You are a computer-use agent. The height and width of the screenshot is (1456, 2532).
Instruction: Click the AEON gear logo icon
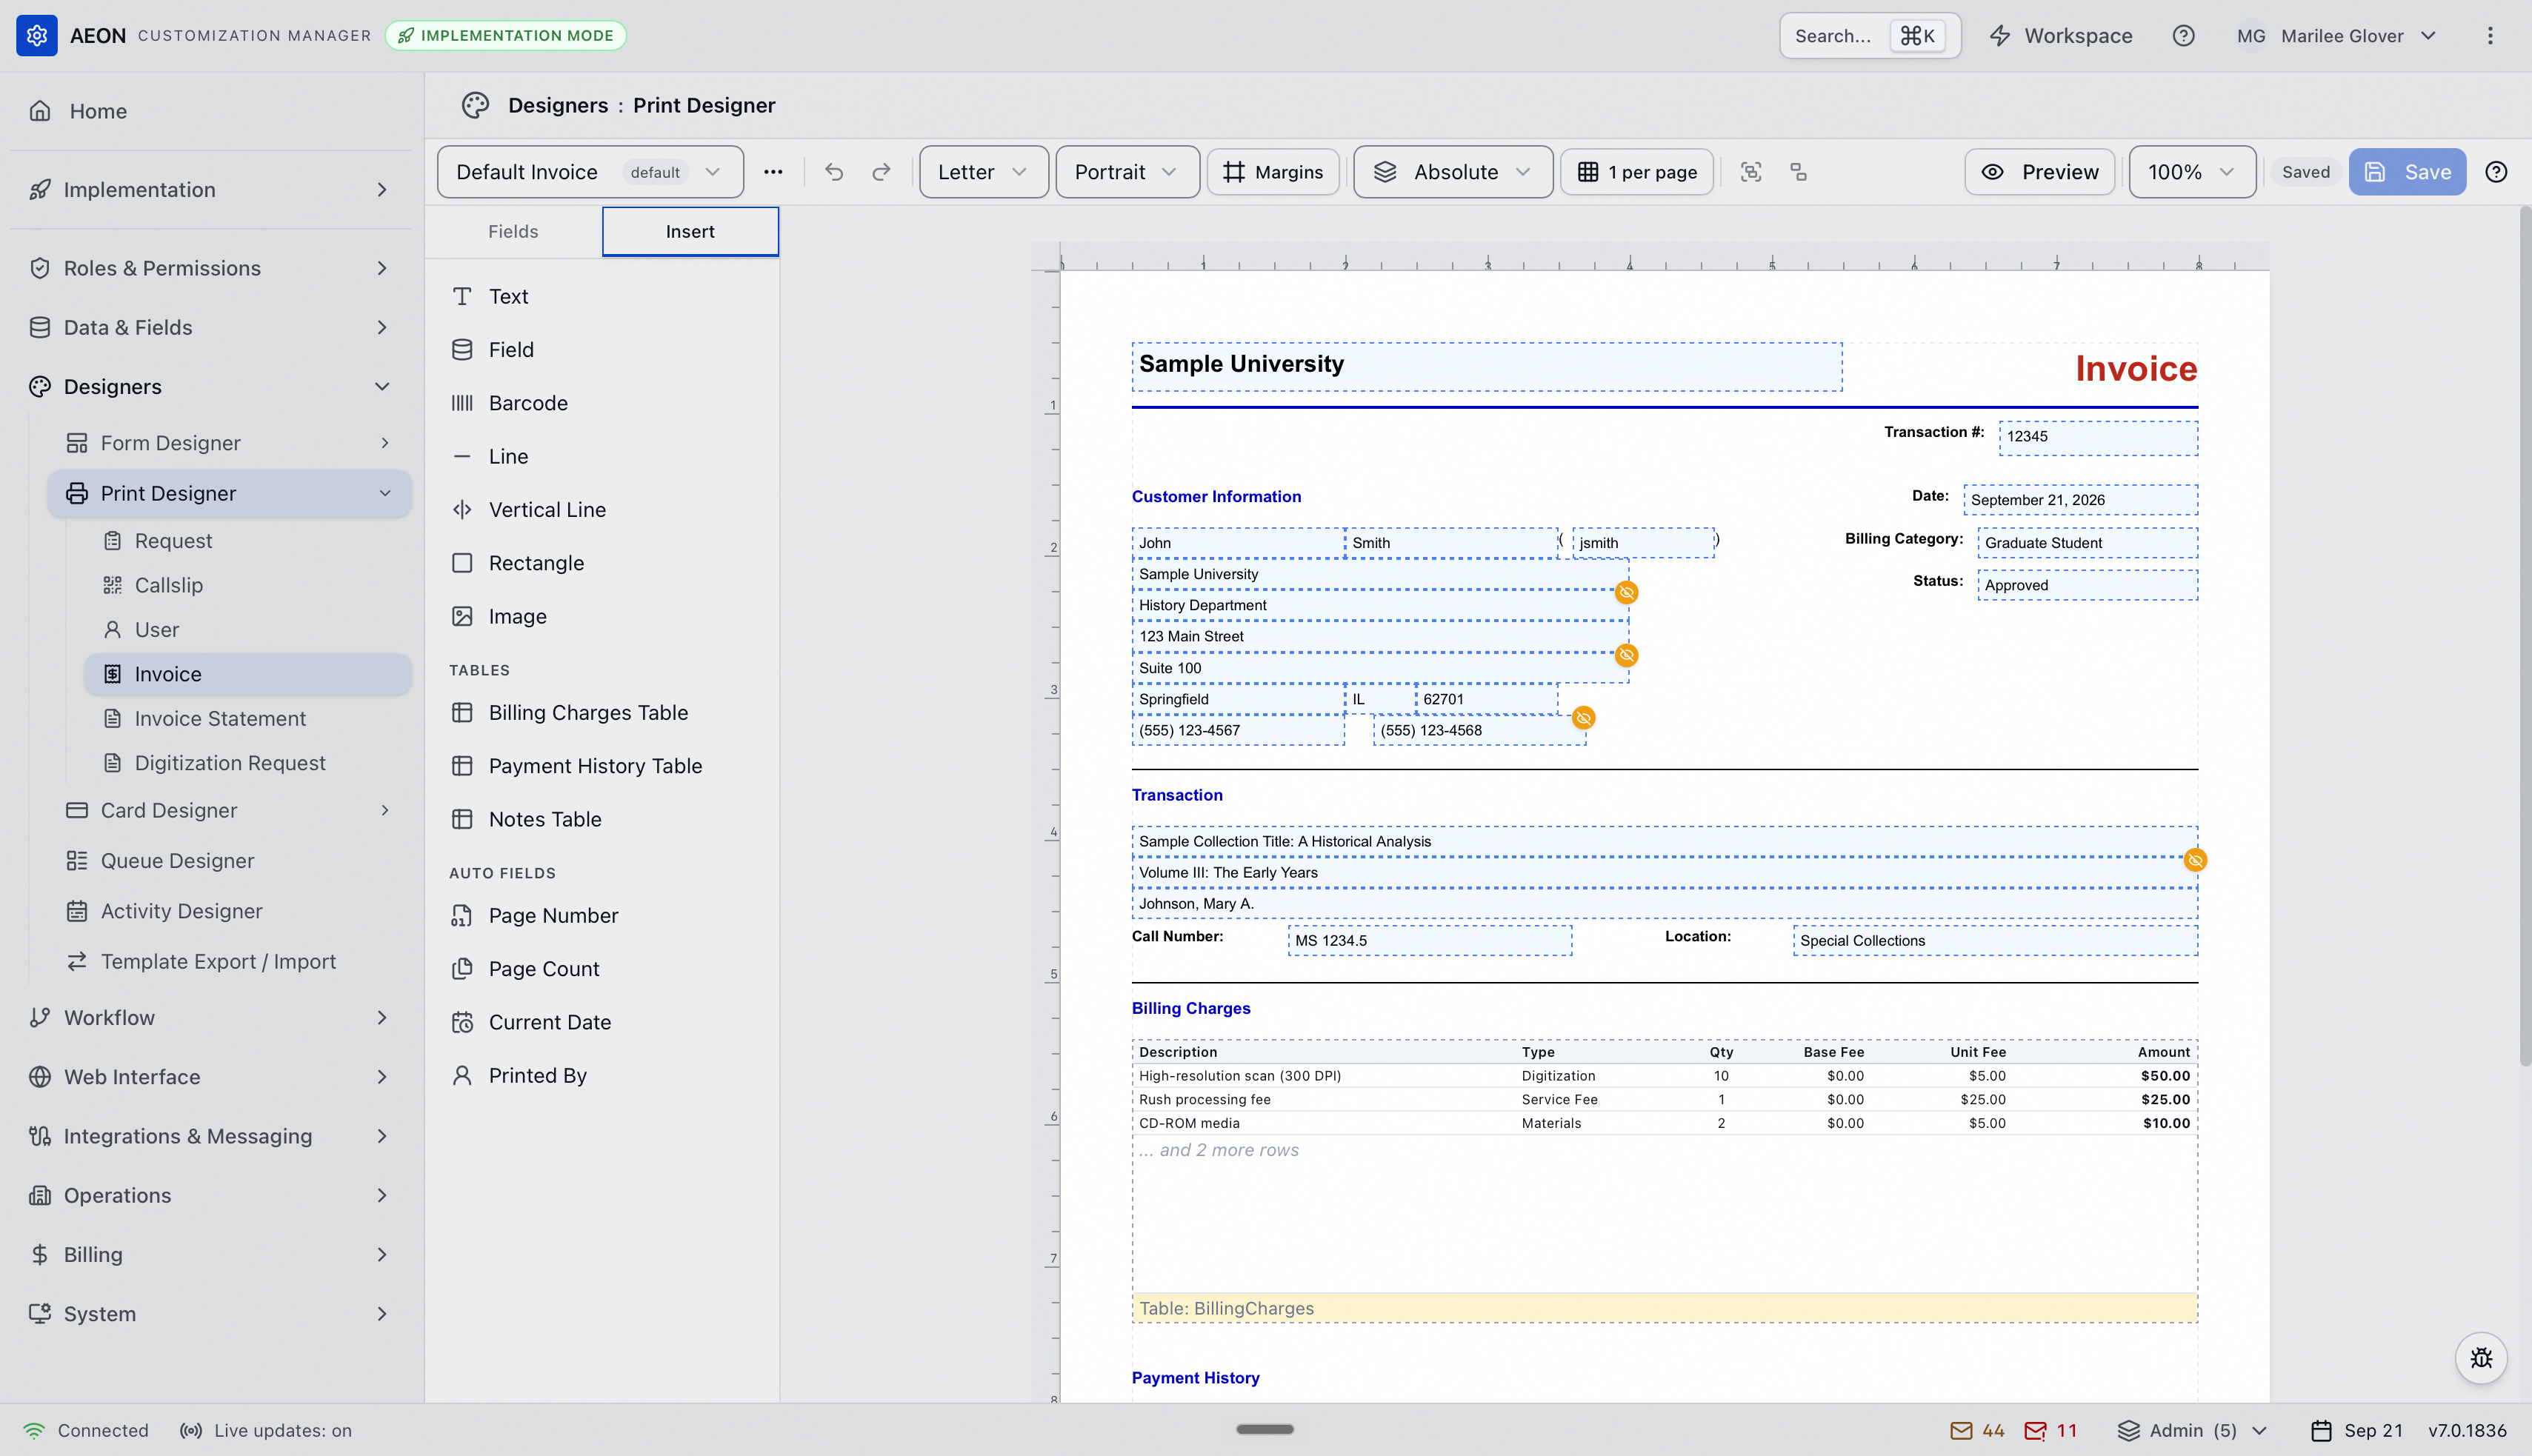[x=37, y=36]
